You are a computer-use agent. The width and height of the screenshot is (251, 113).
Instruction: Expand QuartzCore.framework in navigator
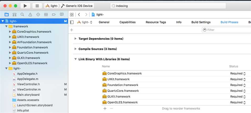click(x=10, y=53)
